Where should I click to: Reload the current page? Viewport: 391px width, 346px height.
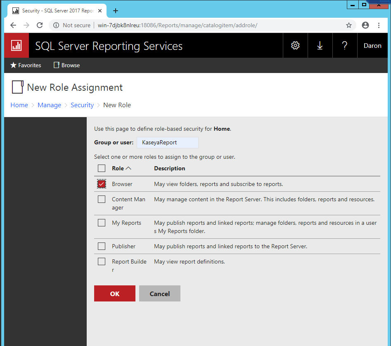pyautogui.click(x=40, y=25)
